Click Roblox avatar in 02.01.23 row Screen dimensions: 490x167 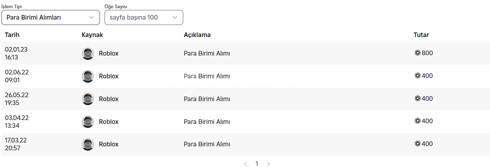[x=88, y=53]
